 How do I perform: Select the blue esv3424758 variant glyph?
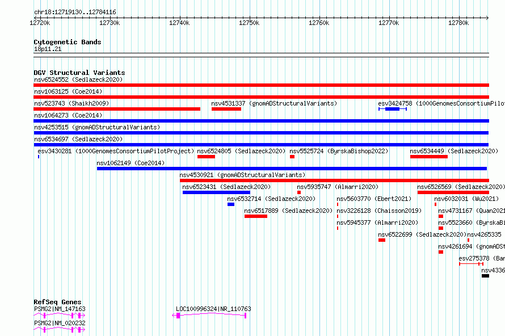pos(393,109)
